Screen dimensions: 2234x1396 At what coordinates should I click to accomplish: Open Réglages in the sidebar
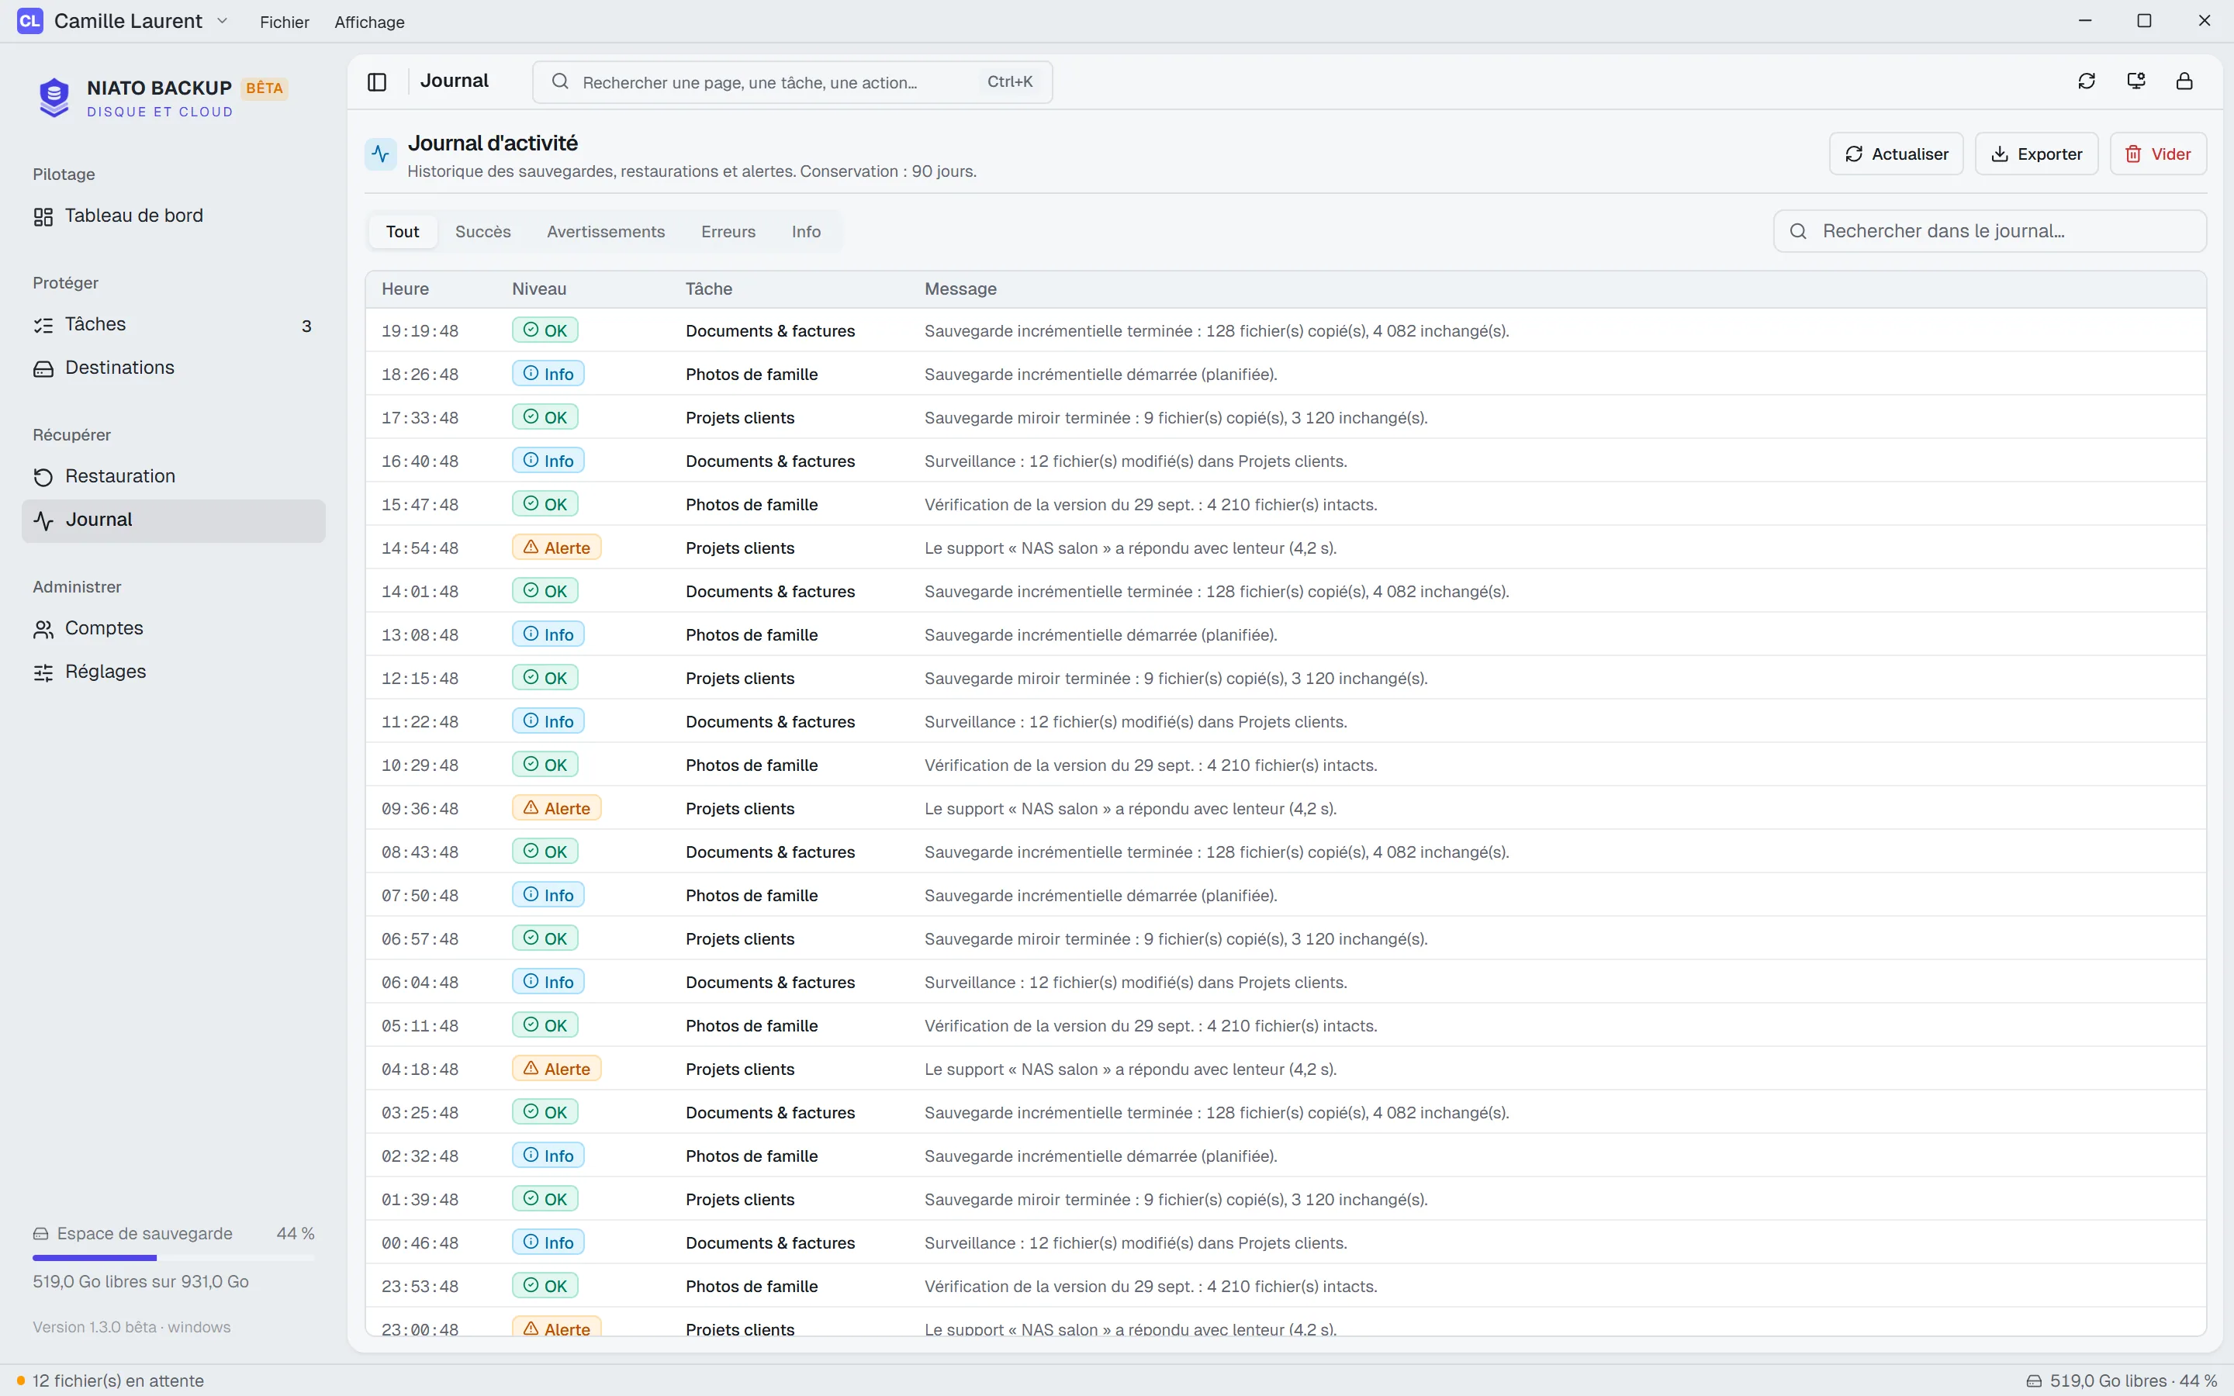pyautogui.click(x=174, y=672)
